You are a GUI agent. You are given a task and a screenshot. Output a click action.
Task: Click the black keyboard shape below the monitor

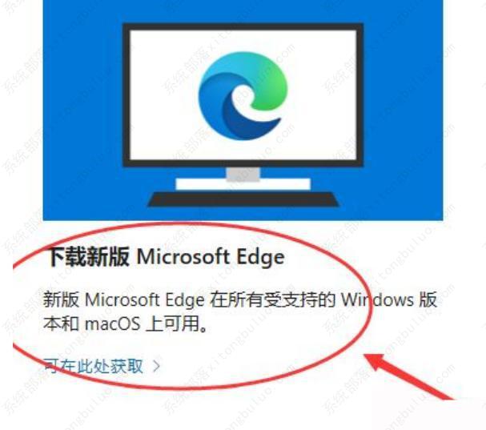tap(243, 199)
